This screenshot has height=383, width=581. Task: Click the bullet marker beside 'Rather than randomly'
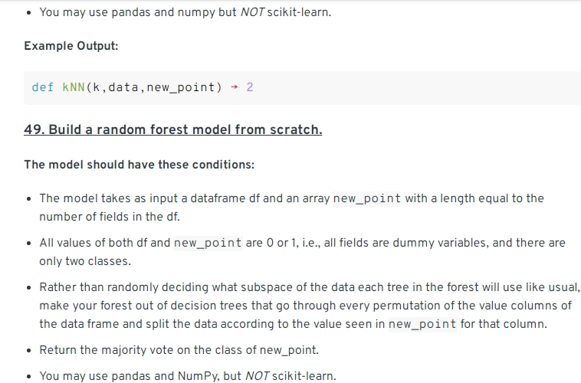click(x=29, y=288)
